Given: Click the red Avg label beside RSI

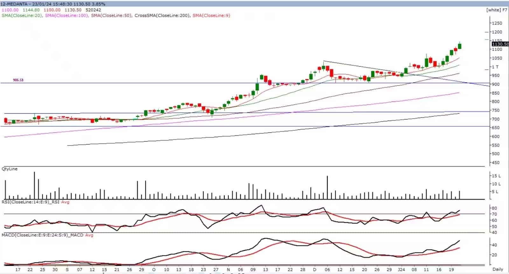Looking at the screenshot, I should coord(65,202).
